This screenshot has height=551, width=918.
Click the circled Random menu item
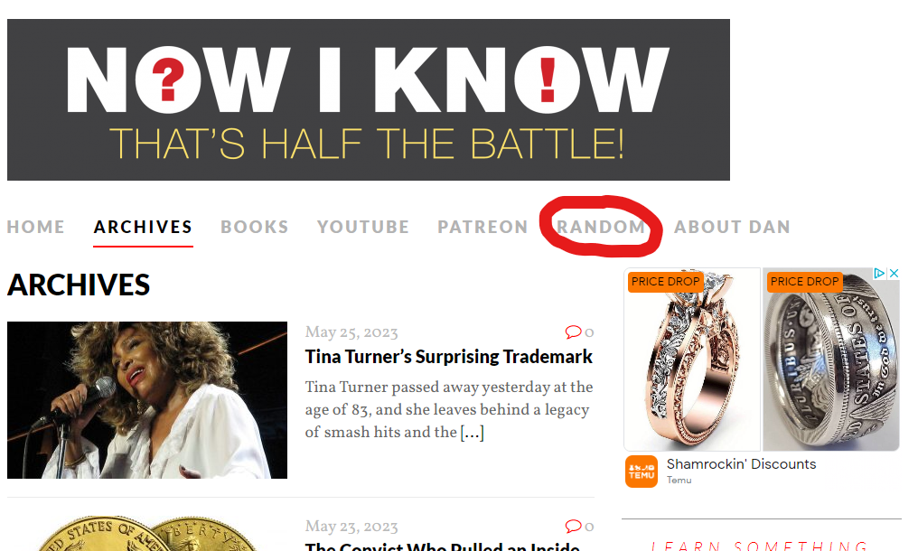click(601, 228)
